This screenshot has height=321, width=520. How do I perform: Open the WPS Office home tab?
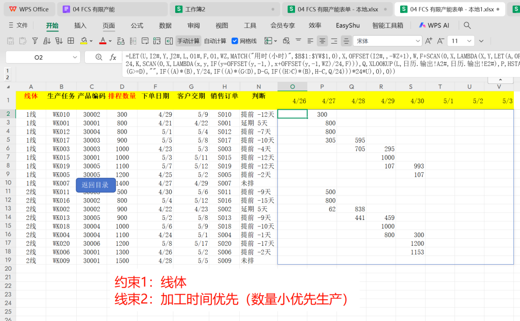(29, 9)
